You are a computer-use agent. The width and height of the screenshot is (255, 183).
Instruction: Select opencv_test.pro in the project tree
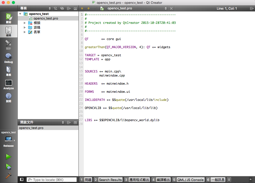coord(46,19)
